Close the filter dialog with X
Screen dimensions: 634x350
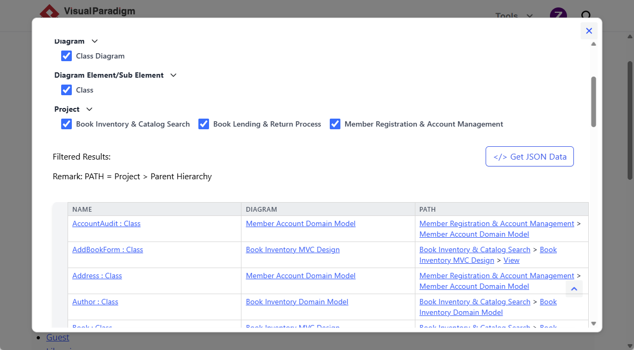[589, 31]
